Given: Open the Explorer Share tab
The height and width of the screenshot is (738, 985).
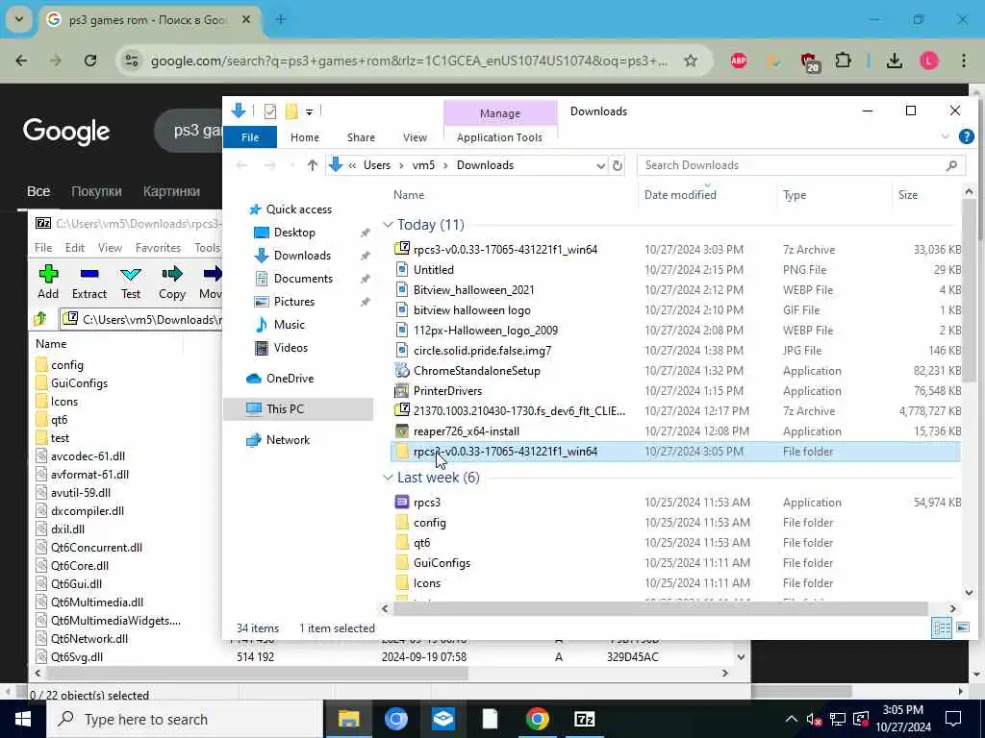Looking at the screenshot, I should (x=362, y=137).
